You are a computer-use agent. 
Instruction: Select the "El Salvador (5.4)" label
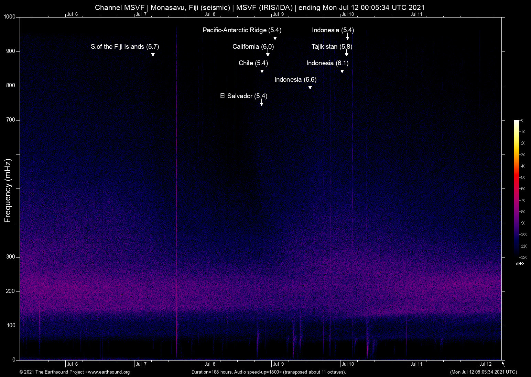pos(243,96)
